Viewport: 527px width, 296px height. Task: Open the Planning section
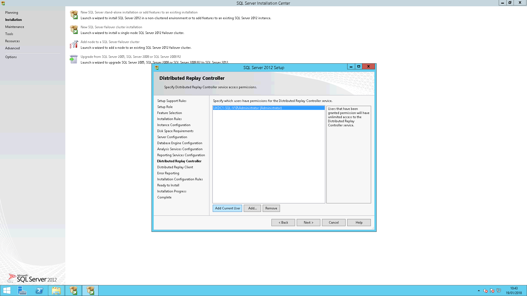tap(12, 13)
